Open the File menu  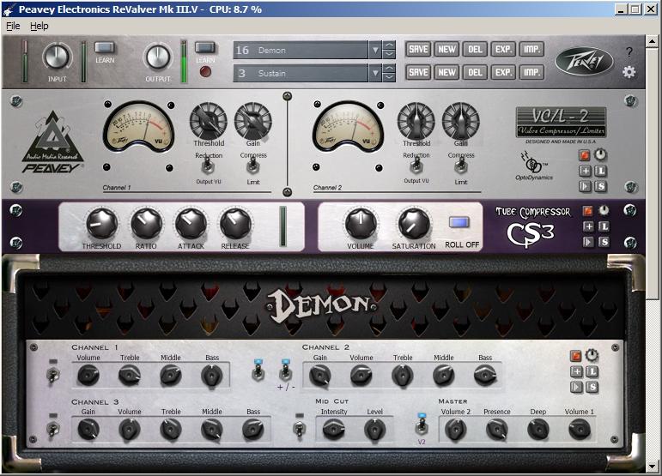click(x=13, y=26)
